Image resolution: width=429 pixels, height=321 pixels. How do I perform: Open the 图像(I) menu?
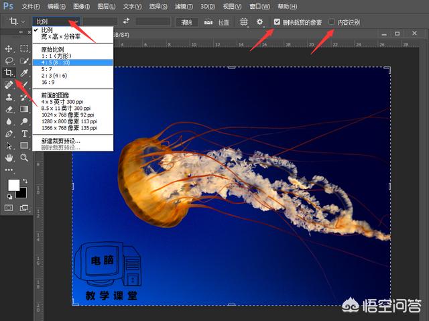click(82, 6)
